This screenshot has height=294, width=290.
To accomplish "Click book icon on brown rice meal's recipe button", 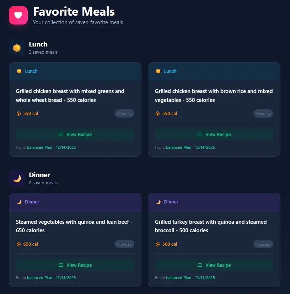I will pyautogui.click(x=200, y=135).
